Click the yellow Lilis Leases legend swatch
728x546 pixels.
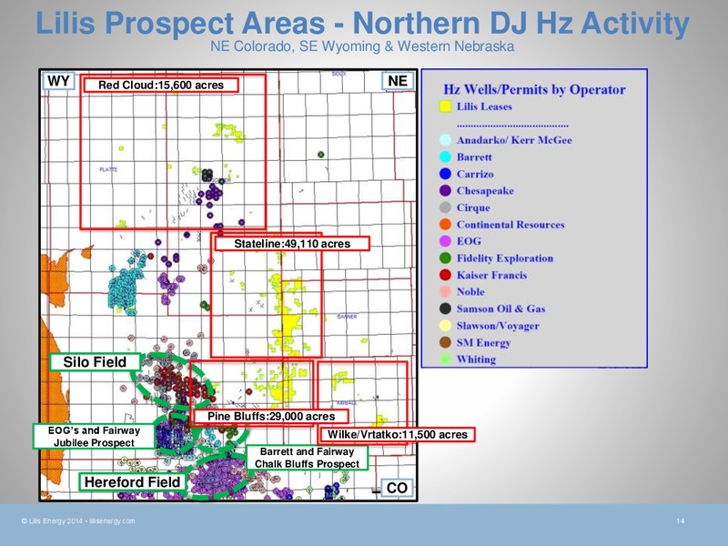[x=445, y=106]
